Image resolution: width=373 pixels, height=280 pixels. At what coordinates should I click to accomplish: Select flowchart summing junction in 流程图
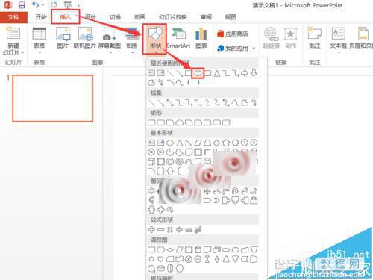pos(189,259)
